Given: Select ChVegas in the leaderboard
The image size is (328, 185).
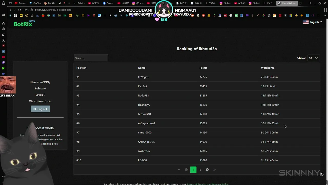Looking at the screenshot, I should point(143,77).
